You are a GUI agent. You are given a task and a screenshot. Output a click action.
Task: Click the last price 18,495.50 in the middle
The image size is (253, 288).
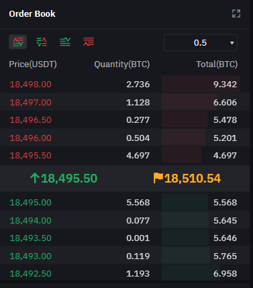(69, 179)
